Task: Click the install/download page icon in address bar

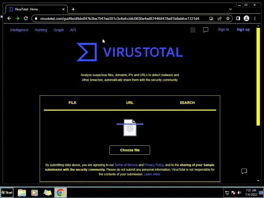Action: click(x=211, y=18)
